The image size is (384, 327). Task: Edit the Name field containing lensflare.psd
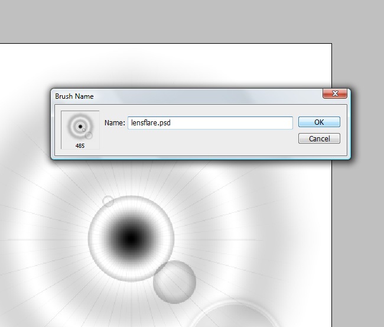coord(210,123)
